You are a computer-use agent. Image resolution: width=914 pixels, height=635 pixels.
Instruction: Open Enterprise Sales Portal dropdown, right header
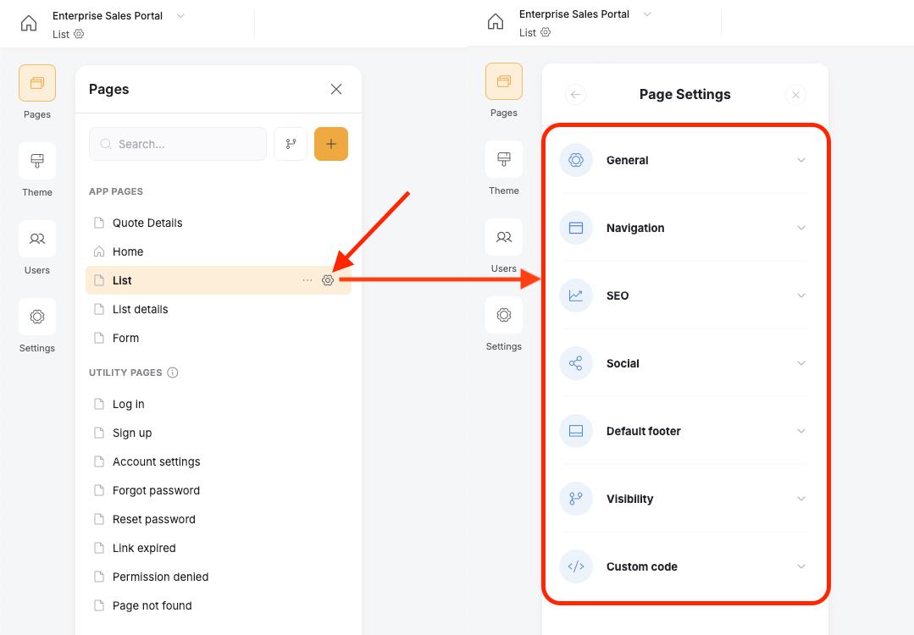pos(647,14)
